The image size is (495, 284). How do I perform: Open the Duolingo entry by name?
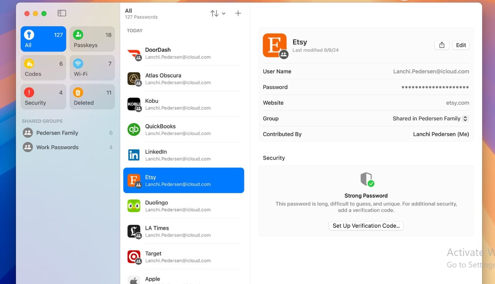tap(157, 202)
